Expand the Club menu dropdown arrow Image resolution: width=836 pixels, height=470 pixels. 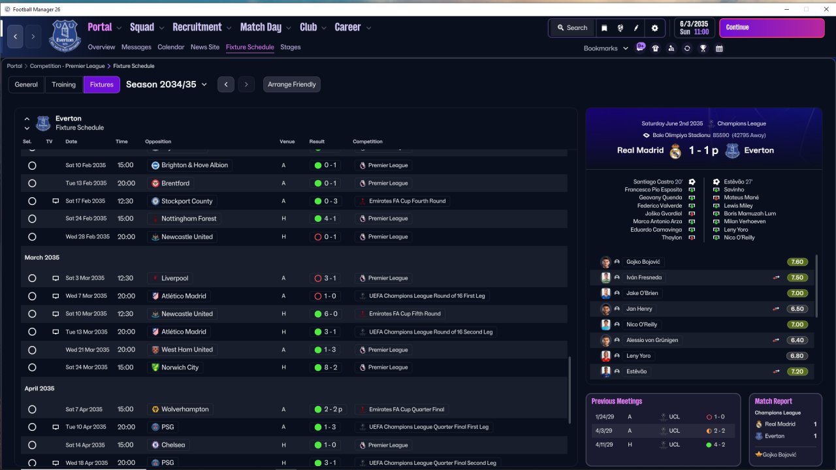pyautogui.click(x=324, y=28)
